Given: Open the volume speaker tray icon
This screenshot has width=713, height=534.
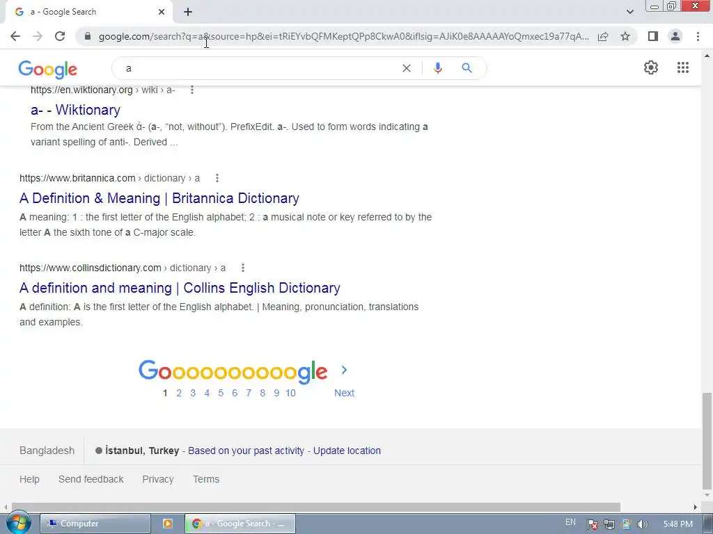Looking at the screenshot, I should tap(642, 524).
